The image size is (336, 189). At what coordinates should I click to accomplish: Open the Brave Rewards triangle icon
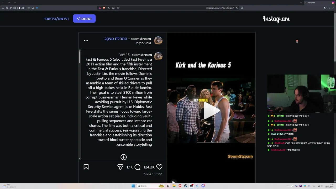[x=100, y=8]
